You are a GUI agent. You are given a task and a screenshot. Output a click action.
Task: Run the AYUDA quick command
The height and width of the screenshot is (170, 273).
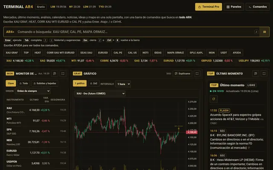tap(237, 53)
